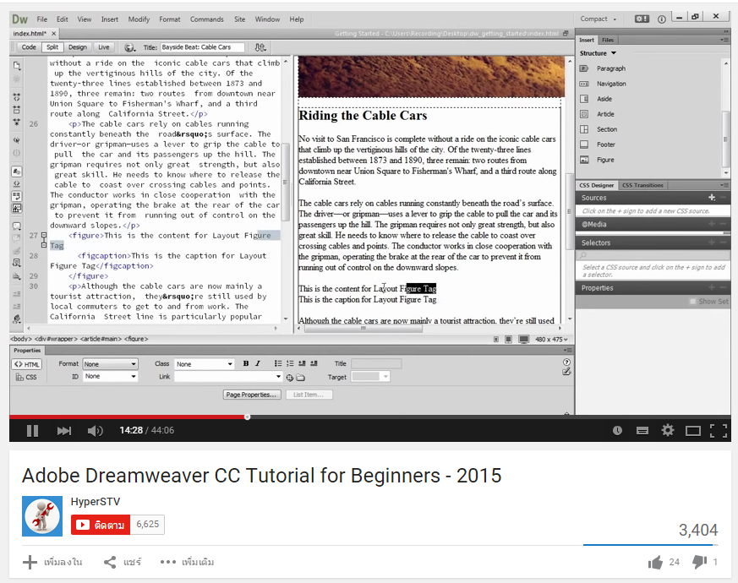Select HTML properties mode
738x583 pixels.
click(x=27, y=364)
